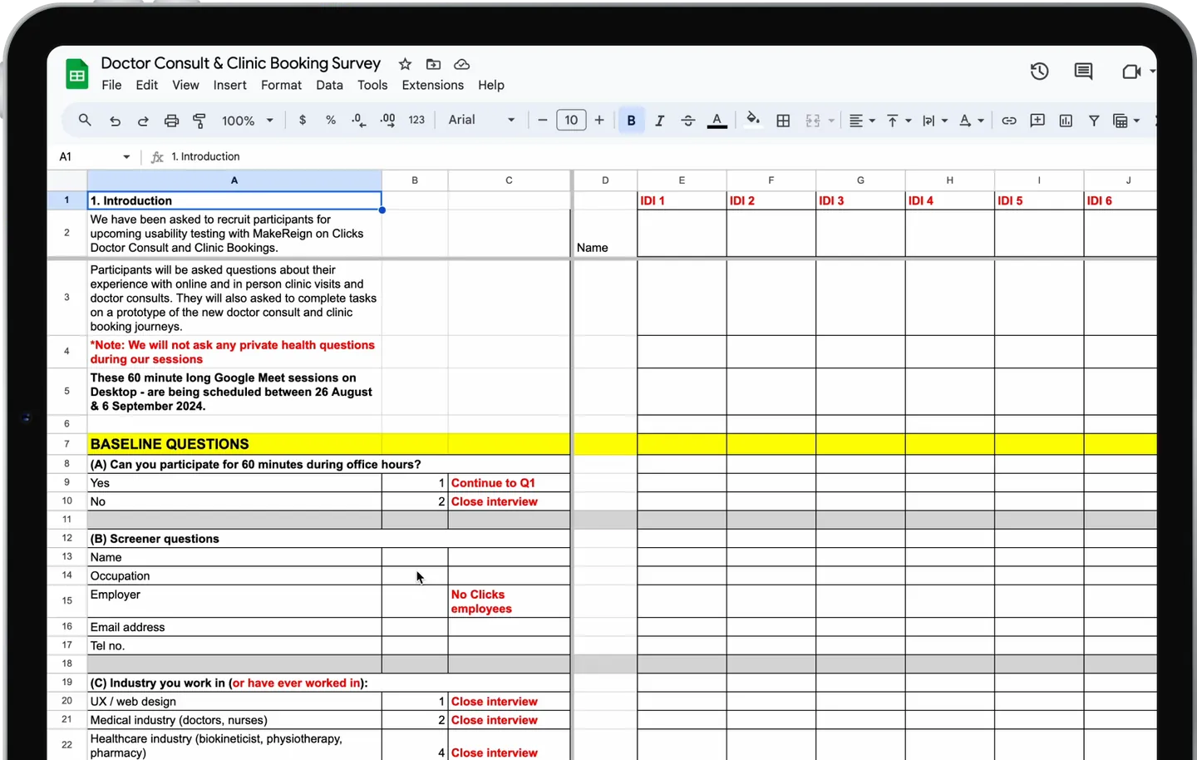Click the font size input field
This screenshot has height=760, width=1197.
[x=571, y=121]
